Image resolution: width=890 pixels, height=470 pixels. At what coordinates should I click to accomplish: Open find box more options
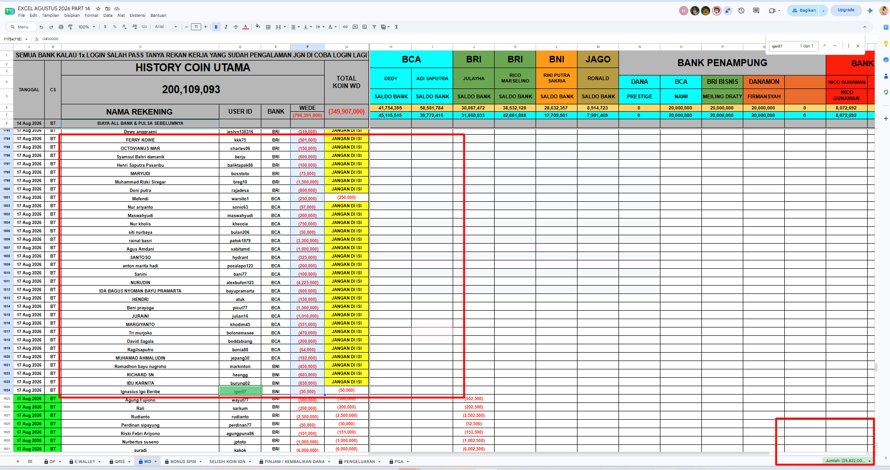pyautogui.click(x=849, y=46)
